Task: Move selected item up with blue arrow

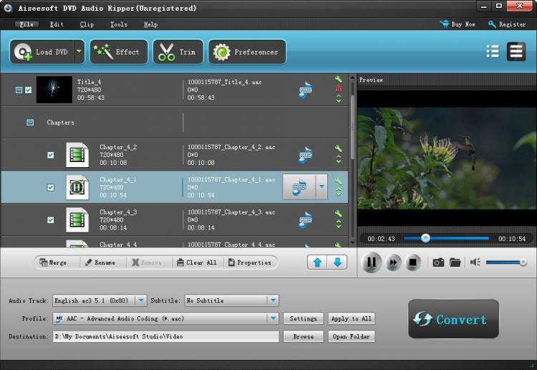Action: coord(317,262)
